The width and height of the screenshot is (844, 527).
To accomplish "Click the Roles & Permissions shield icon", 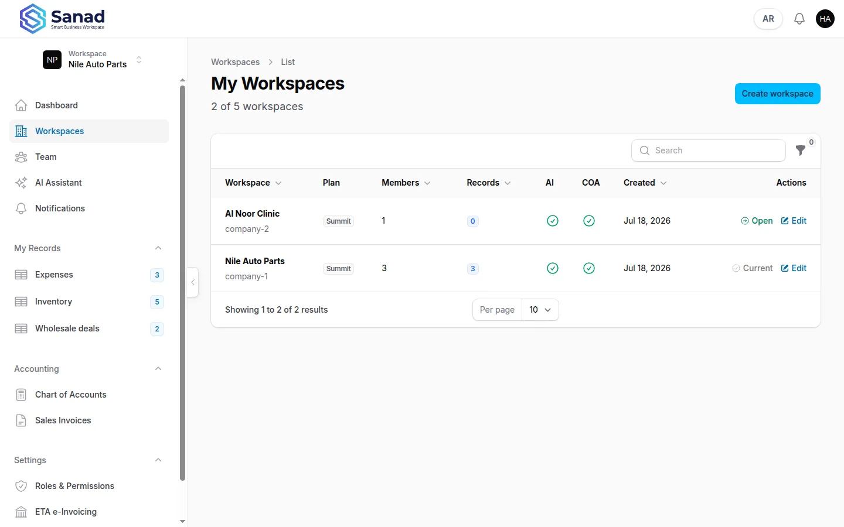I will [21, 486].
